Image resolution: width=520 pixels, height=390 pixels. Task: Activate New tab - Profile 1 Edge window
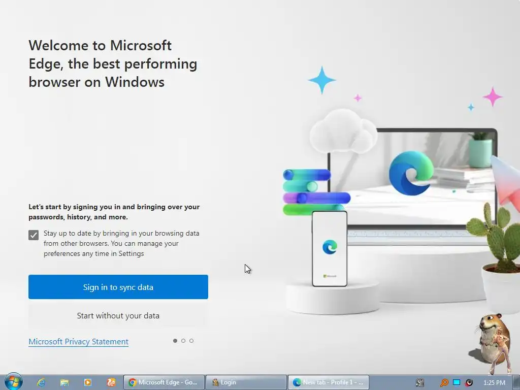(x=329, y=382)
